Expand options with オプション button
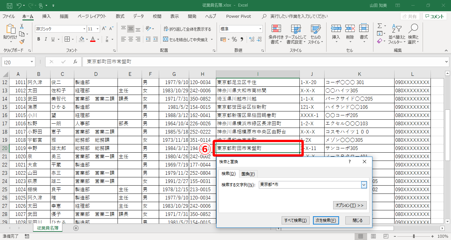The width and height of the screenshot is (451, 240). coord(350,205)
